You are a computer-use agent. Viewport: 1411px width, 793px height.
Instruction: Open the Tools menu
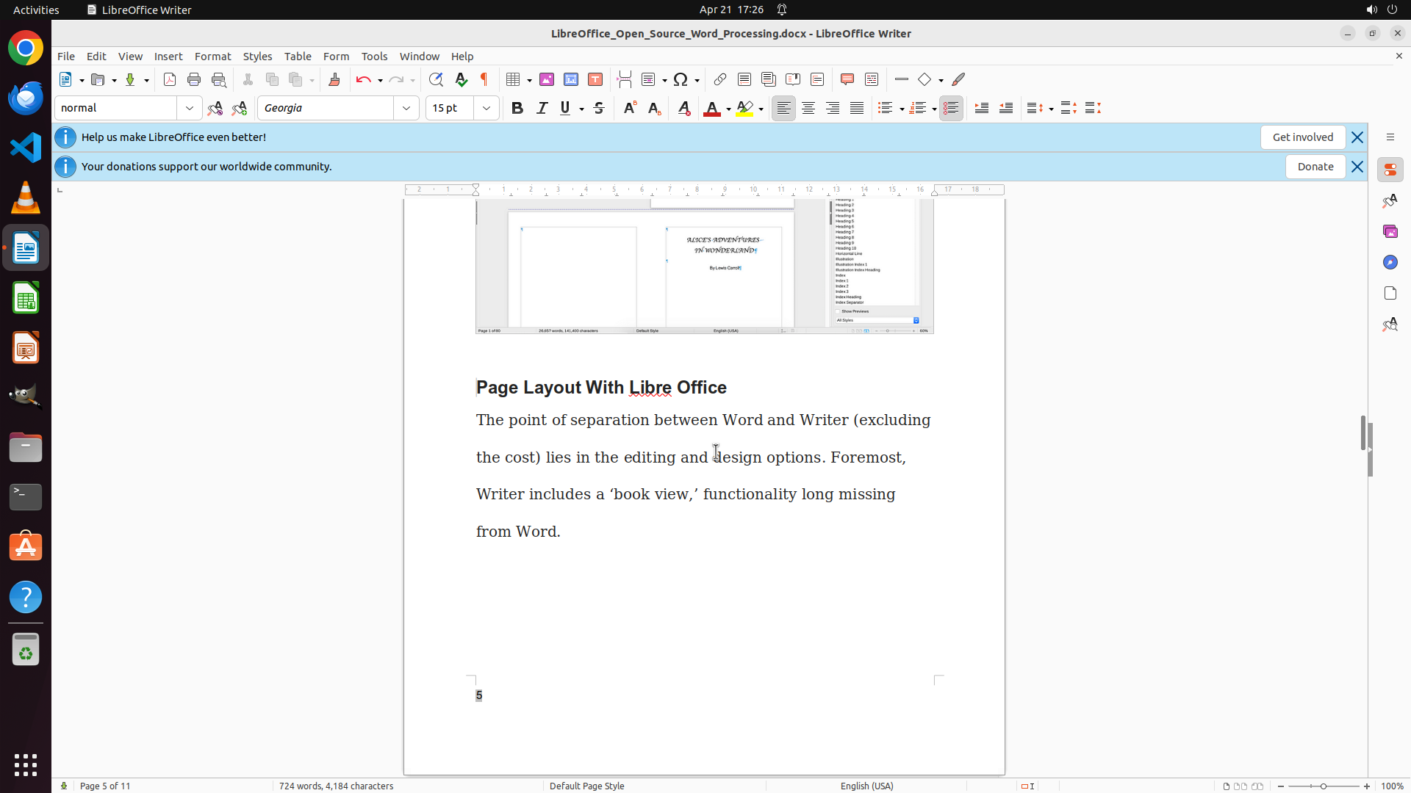(374, 56)
